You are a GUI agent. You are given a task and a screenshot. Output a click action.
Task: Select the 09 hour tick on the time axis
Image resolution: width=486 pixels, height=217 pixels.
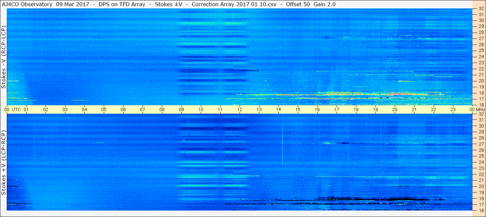(x=181, y=110)
